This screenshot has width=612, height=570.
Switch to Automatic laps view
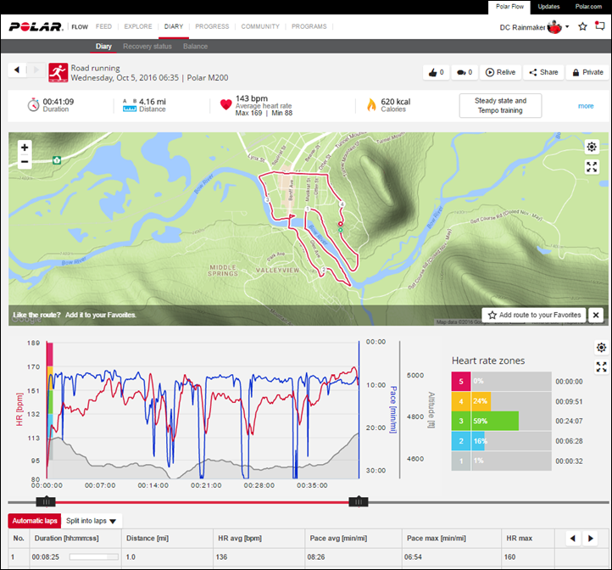tap(33, 520)
